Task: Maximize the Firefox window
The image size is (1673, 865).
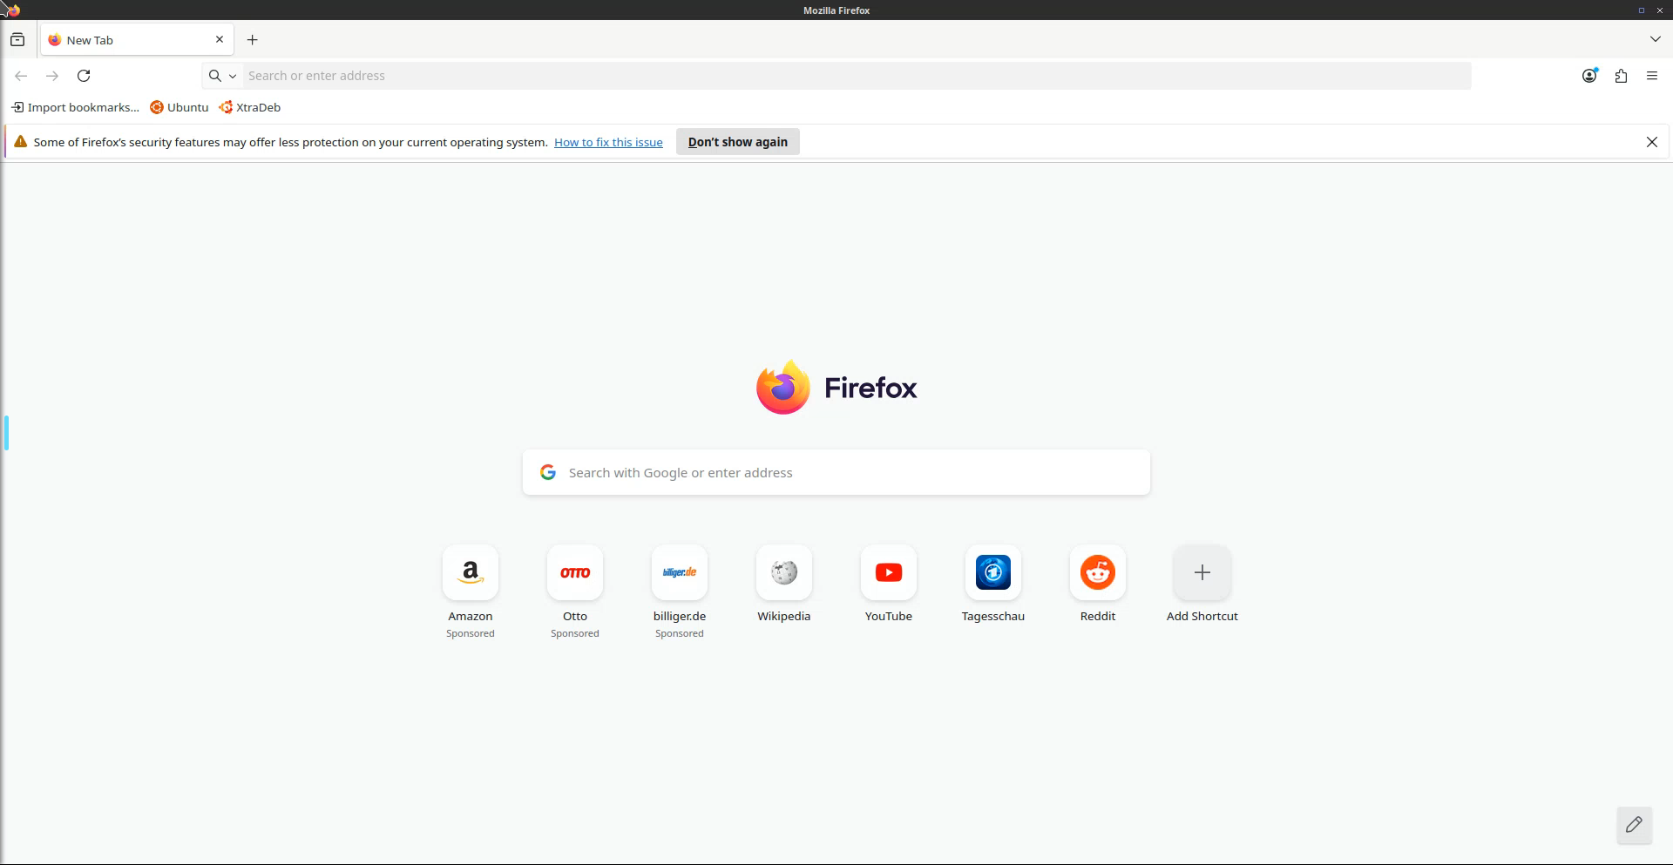Action: tap(1641, 10)
